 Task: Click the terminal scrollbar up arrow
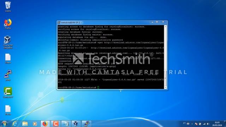pos(165,26)
